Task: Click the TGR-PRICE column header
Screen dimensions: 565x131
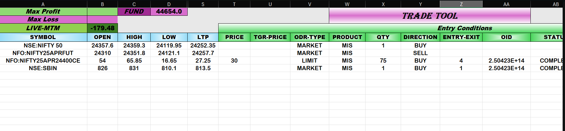Action: [270, 37]
